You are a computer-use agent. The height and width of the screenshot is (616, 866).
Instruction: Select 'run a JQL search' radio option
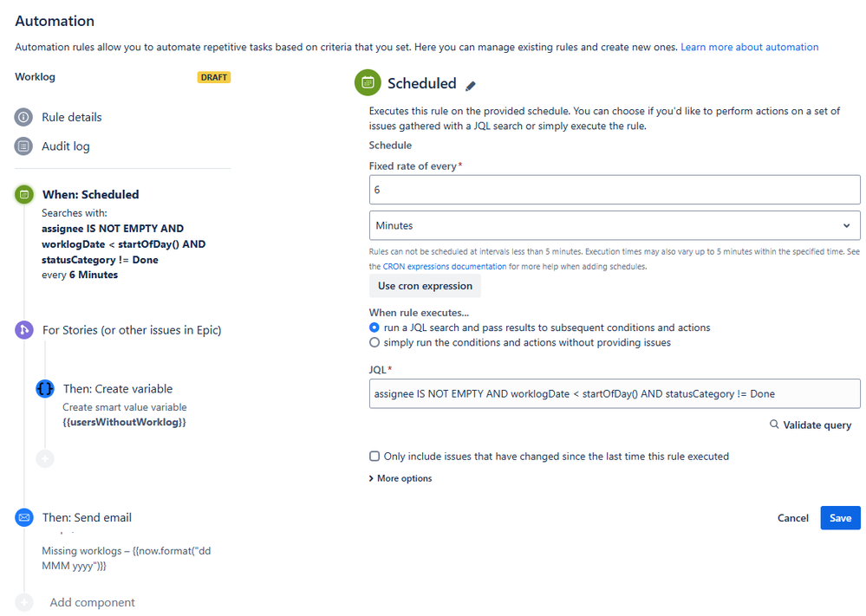374,327
